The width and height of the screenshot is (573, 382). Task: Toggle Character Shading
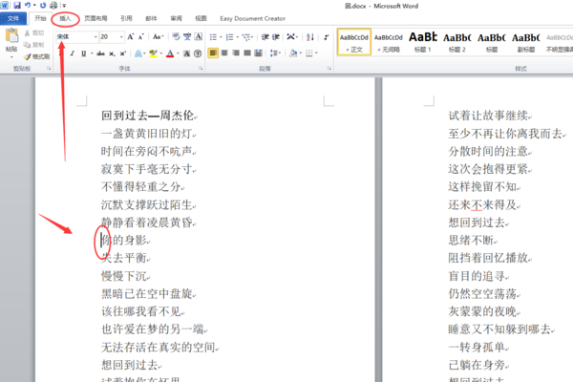(x=187, y=53)
